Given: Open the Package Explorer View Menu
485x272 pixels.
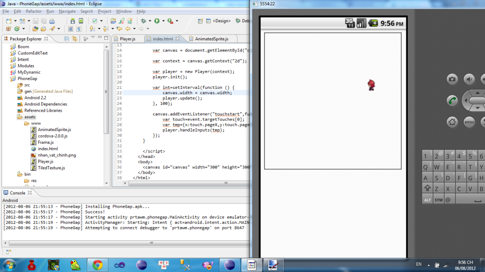Looking at the screenshot, I should (x=93, y=38).
